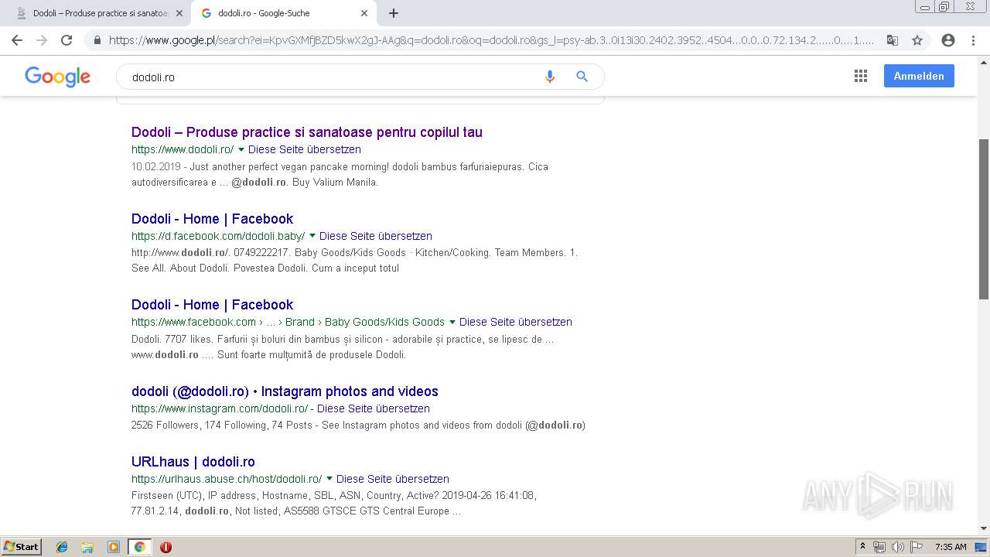This screenshot has height=557, width=990.
Task: Expand the dropdown arrow beside d.facebook.com/dodoli.baby/
Action: tap(312, 236)
